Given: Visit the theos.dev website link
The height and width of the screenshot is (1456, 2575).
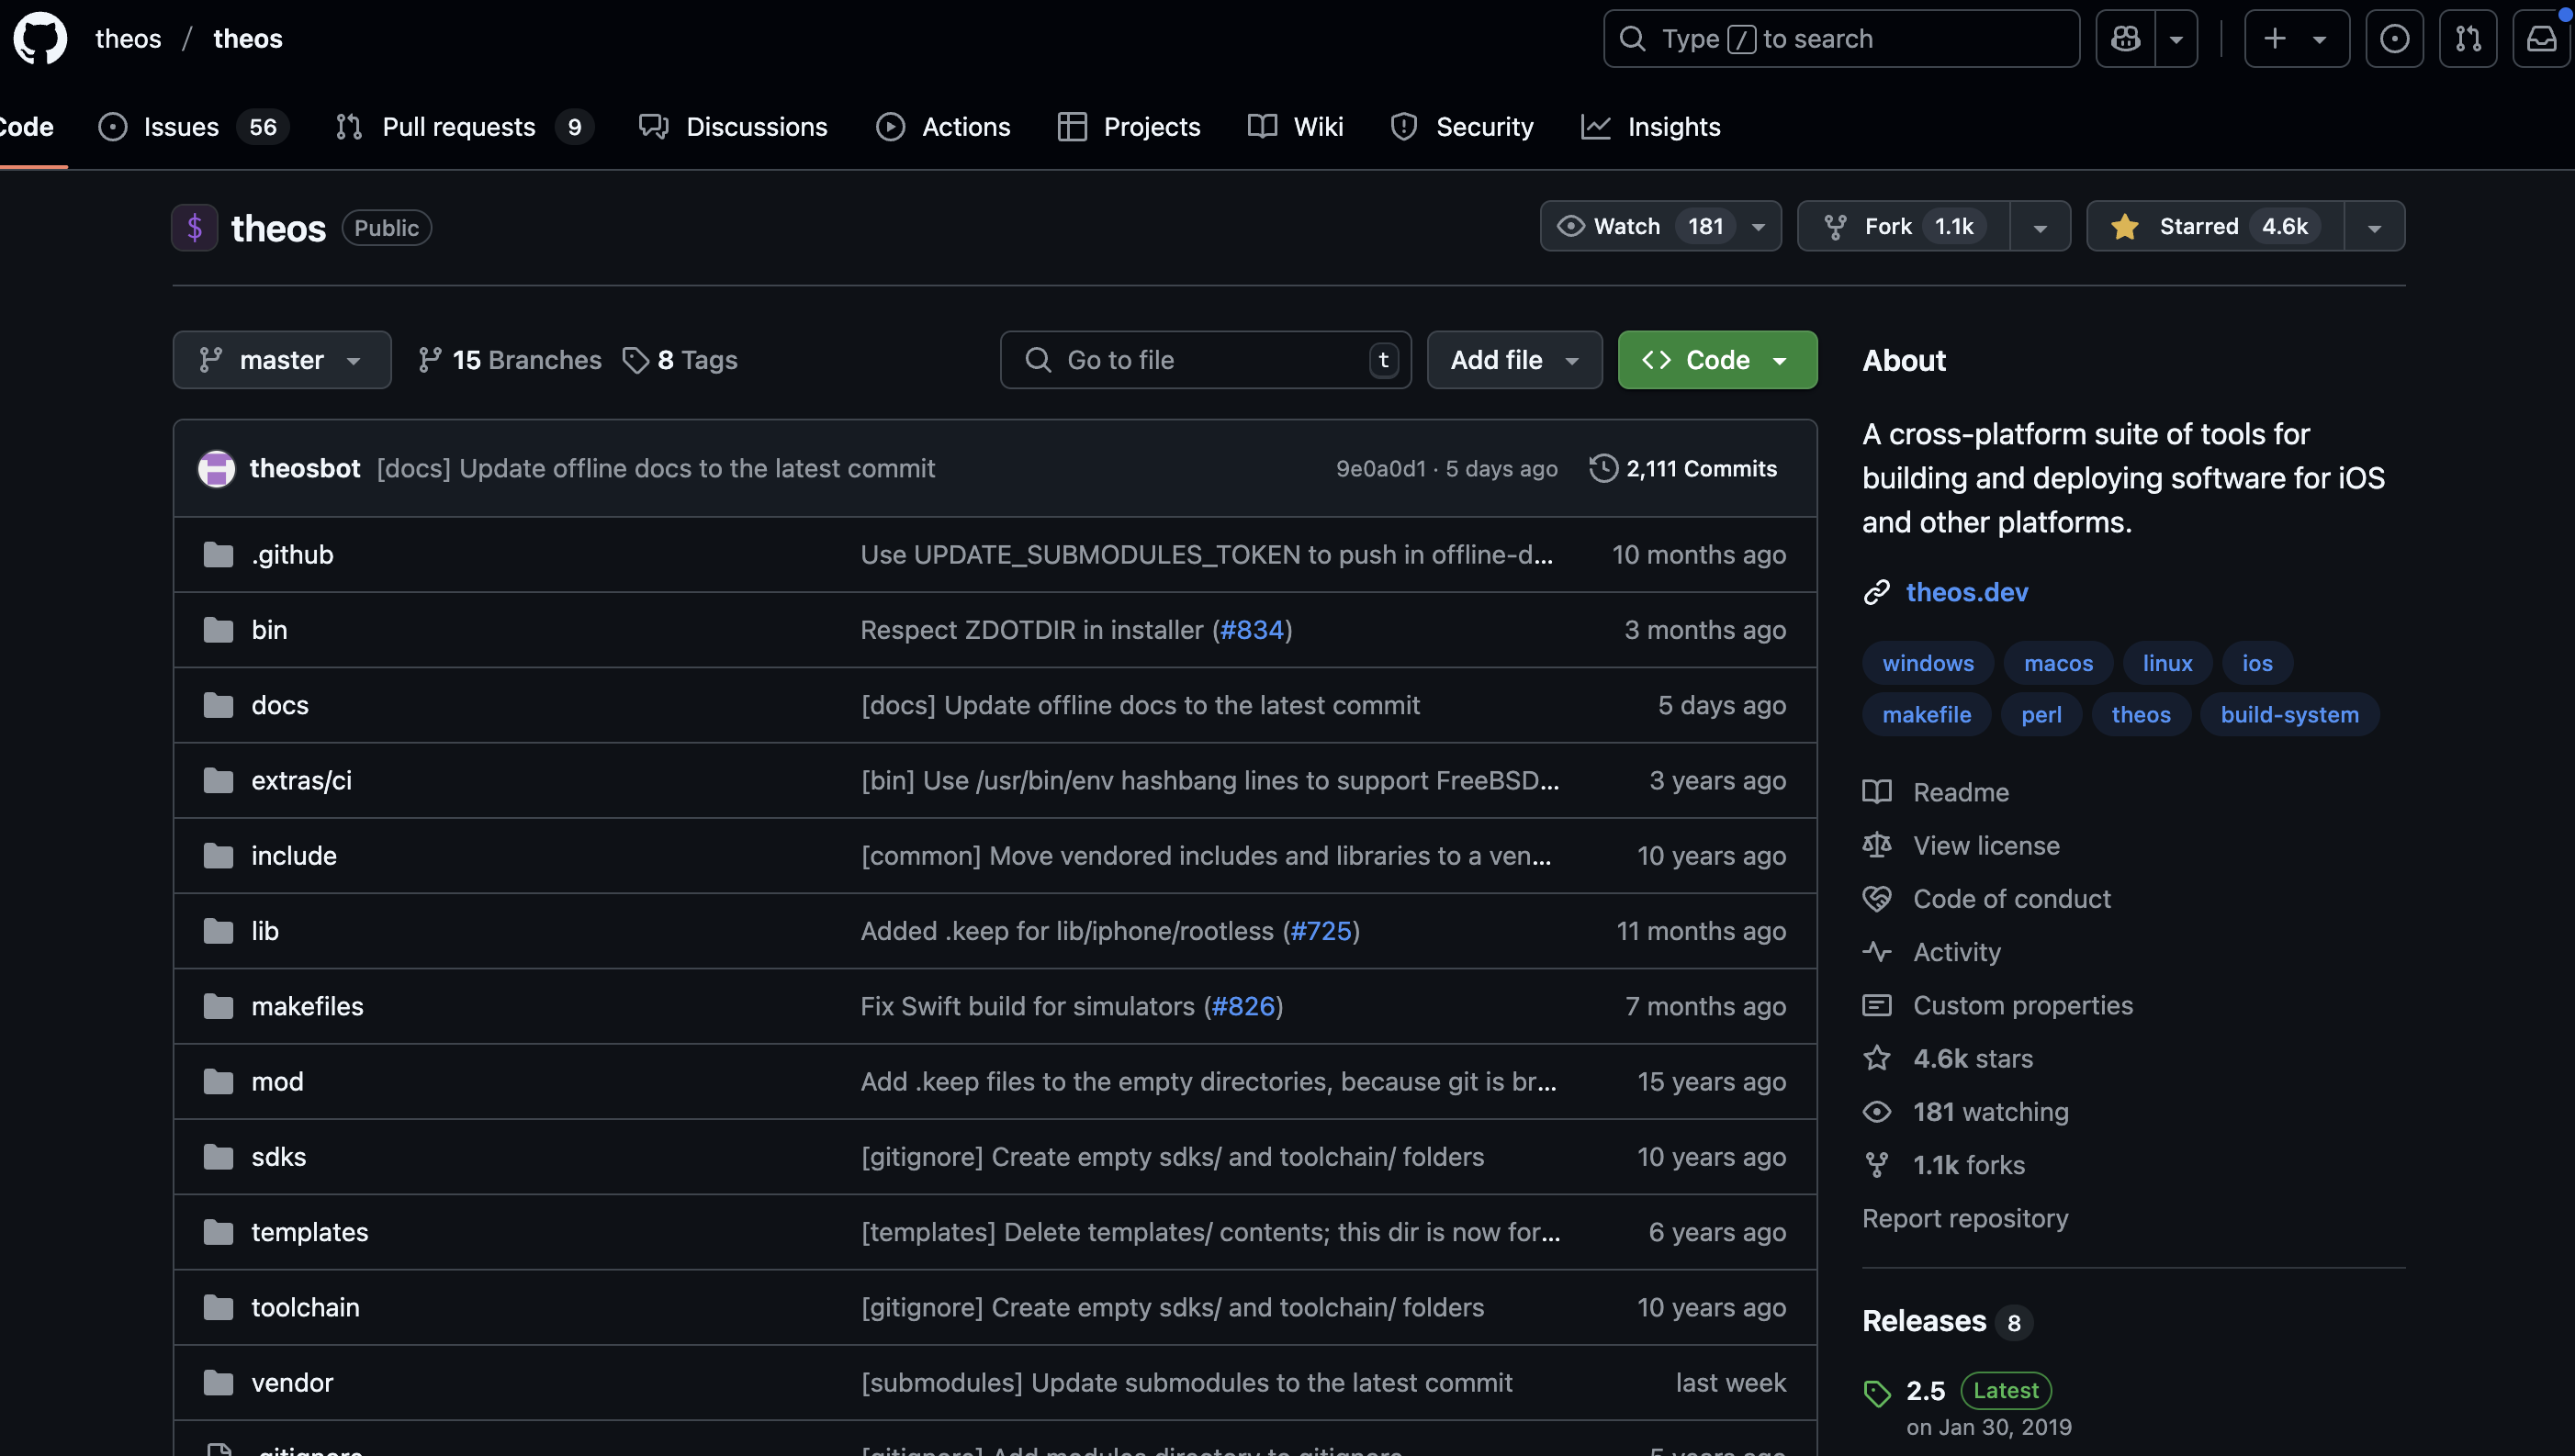Looking at the screenshot, I should point(1966,592).
